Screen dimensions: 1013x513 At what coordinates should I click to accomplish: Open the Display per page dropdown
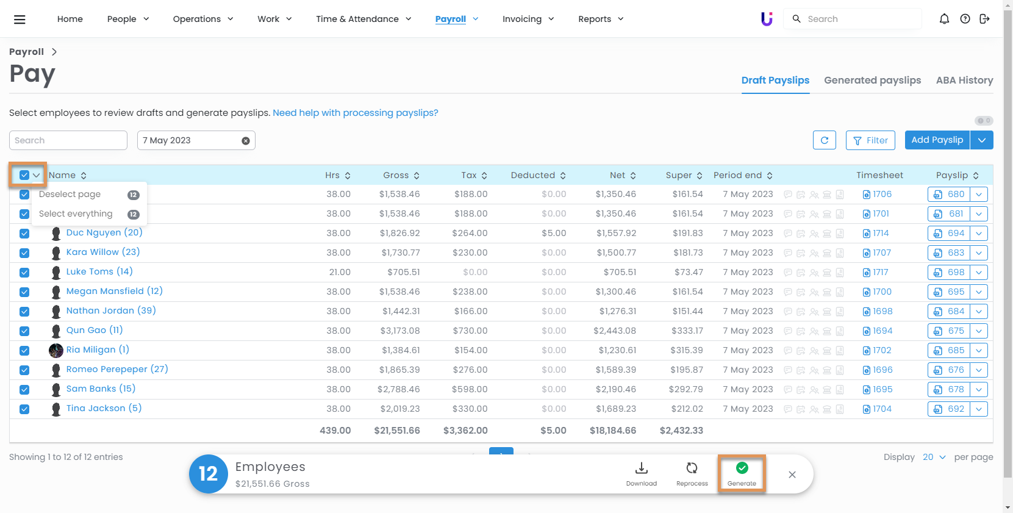934,457
